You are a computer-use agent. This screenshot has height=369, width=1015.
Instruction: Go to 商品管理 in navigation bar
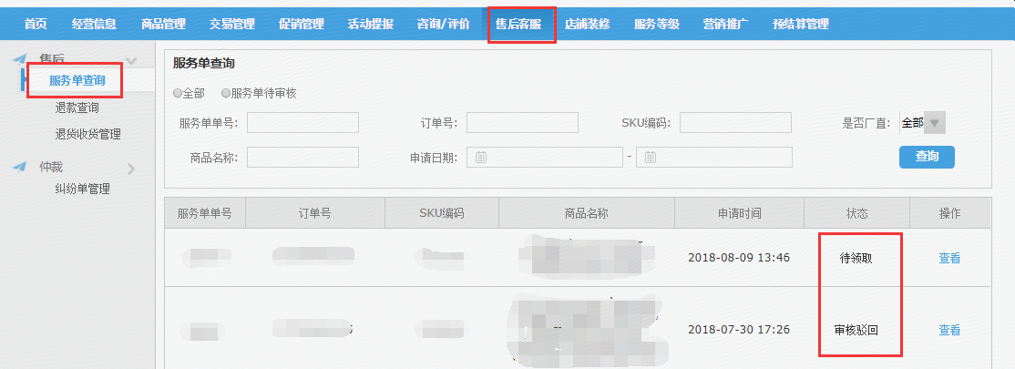(x=164, y=25)
